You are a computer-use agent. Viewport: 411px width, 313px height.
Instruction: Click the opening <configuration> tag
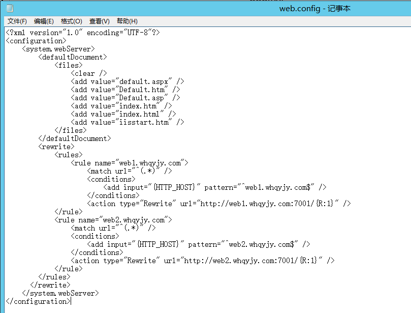(x=36, y=41)
